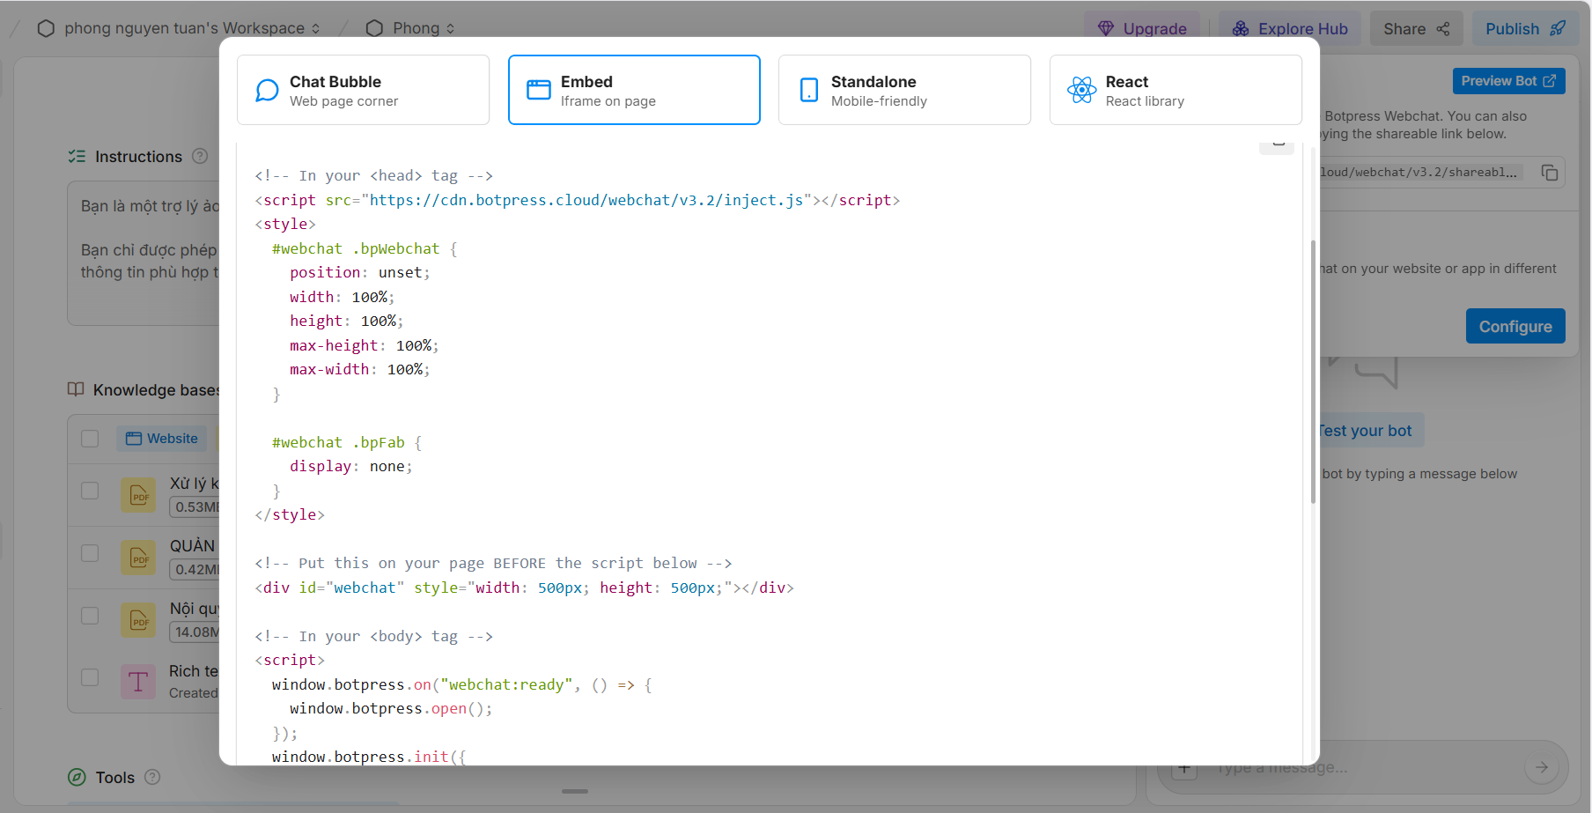Image resolution: width=1592 pixels, height=813 pixels.
Task: Click the Instructions text area
Action: tap(144, 254)
